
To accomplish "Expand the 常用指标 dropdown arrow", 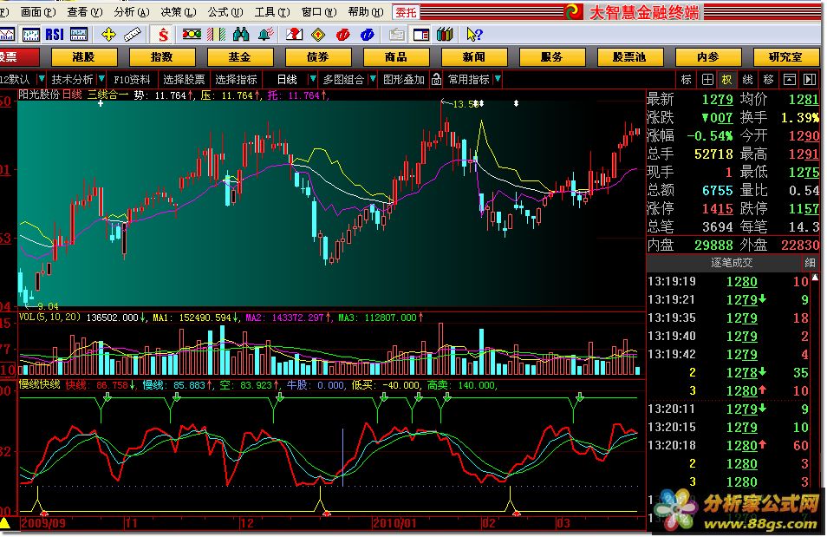I will (498, 79).
